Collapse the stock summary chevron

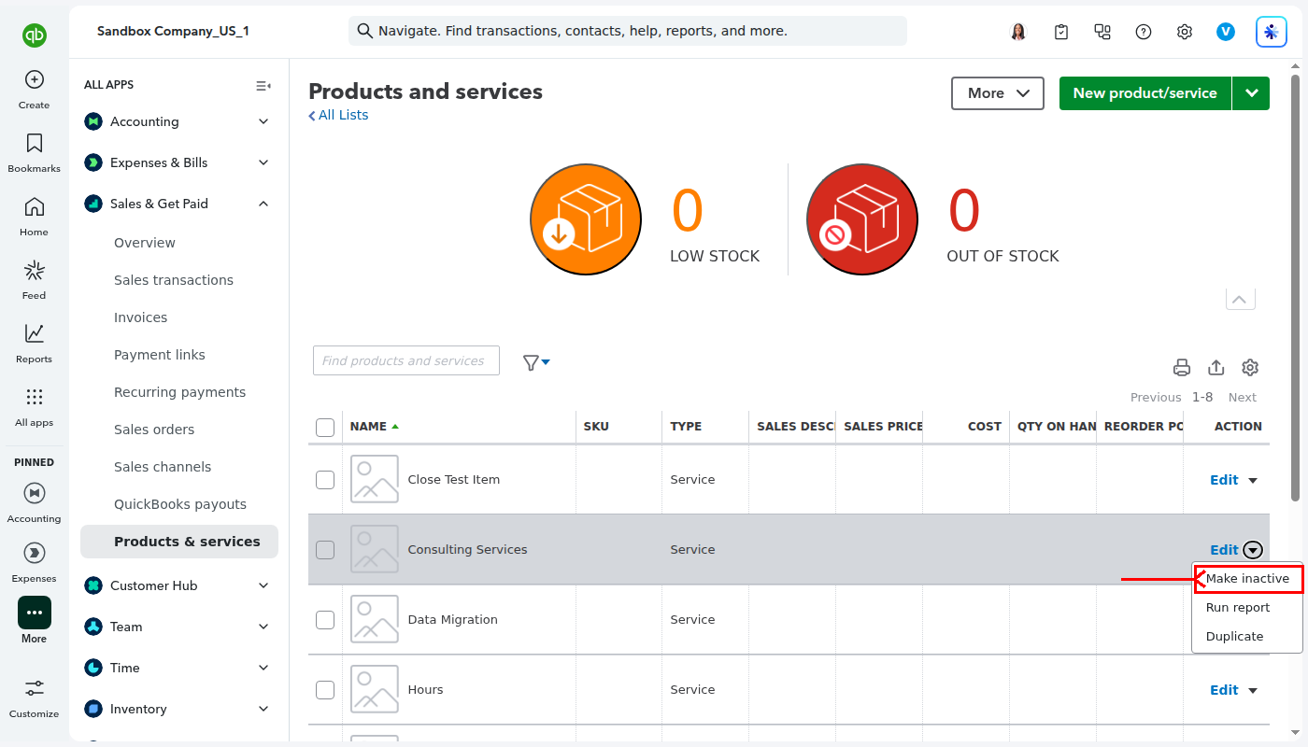coord(1240,300)
